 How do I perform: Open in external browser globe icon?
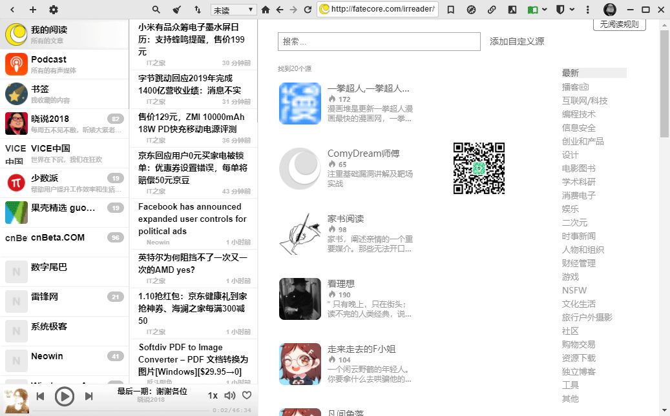pyautogui.click(x=471, y=10)
